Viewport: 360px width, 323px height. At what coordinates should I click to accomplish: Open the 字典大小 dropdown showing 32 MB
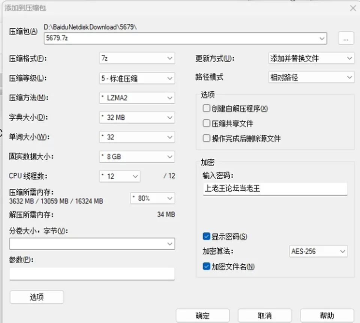coord(137,117)
